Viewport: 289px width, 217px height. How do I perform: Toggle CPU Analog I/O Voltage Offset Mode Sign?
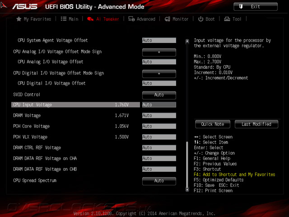pyautogui.click(x=159, y=52)
